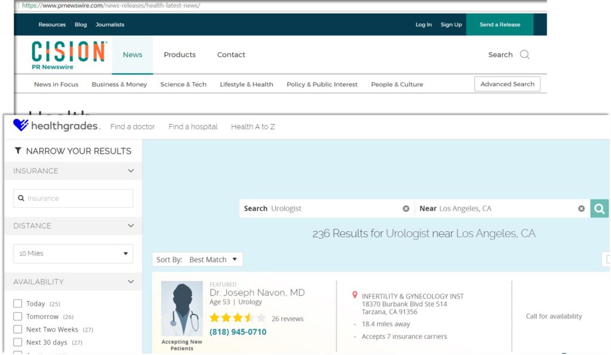
Task: Select Lifestyle & Health category
Action: pos(246,85)
